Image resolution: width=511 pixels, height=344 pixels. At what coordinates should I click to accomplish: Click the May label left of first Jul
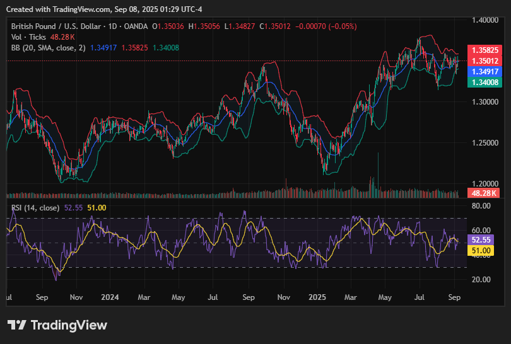179,297
